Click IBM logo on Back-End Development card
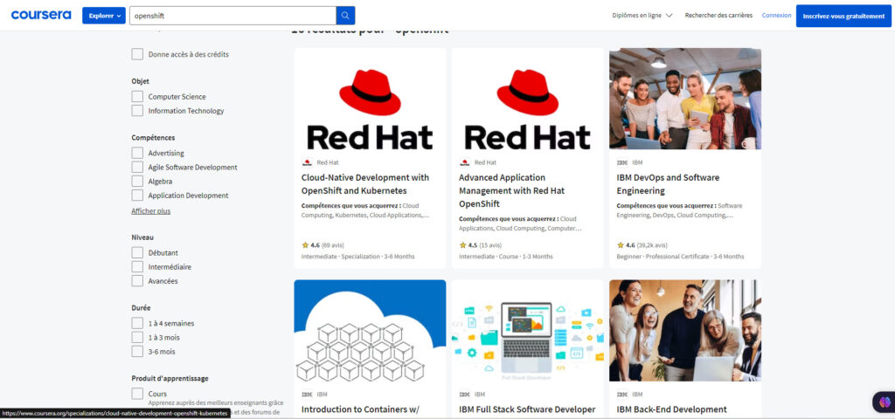Screen dimensions: 895x419 (x=622, y=394)
